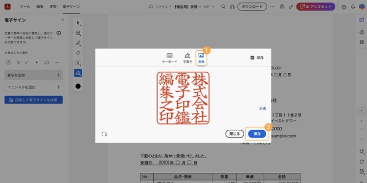367x183 pixels.
Task: Close the 電子サイン side panel
Action: tap(63, 20)
